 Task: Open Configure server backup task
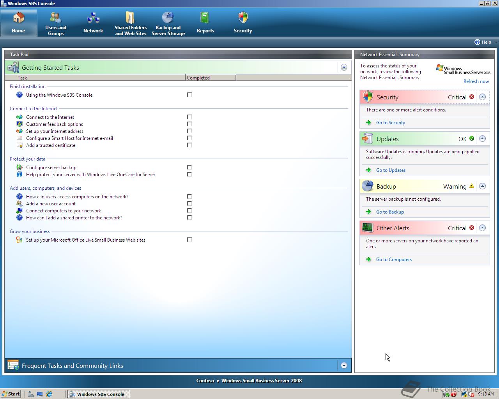pos(51,168)
